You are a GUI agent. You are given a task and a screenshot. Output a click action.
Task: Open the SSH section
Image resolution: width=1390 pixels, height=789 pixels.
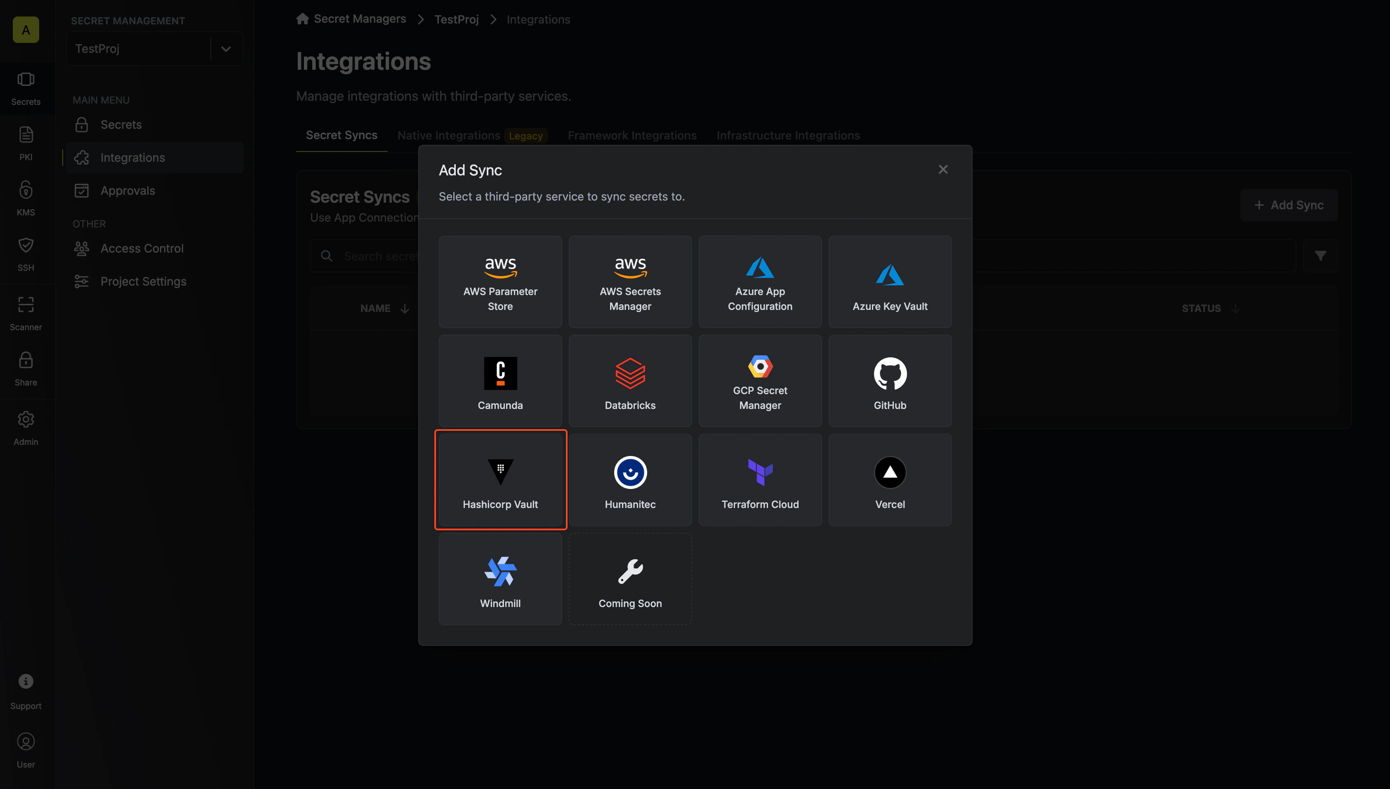[26, 254]
